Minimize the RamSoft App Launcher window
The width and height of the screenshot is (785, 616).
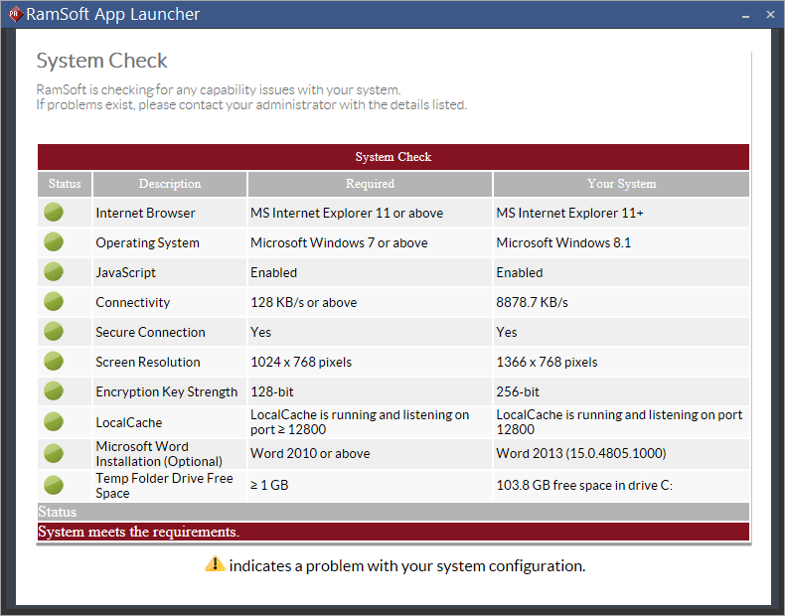click(x=746, y=15)
